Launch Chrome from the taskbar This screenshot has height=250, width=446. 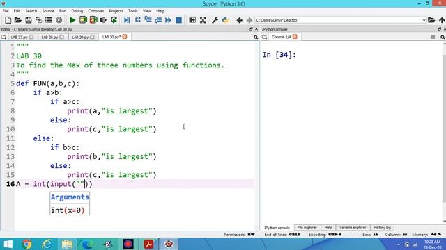[26, 244]
